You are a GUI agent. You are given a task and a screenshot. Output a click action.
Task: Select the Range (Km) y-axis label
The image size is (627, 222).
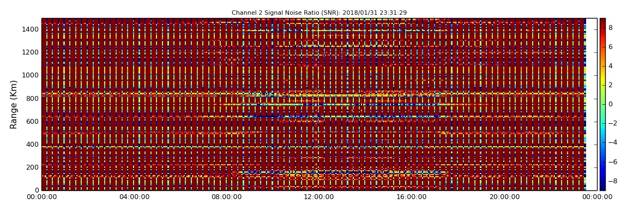point(14,104)
